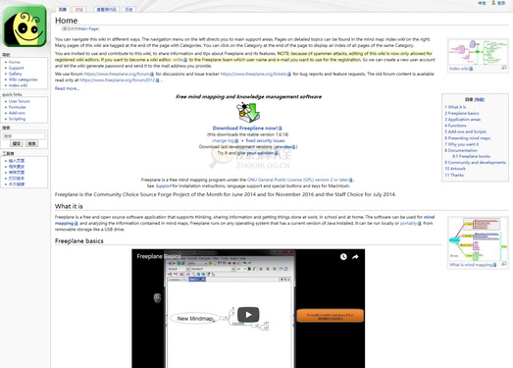This screenshot has width=513, height=368.
Task: Click the Freeplane logo in the sidebar
Action: (x=25, y=26)
